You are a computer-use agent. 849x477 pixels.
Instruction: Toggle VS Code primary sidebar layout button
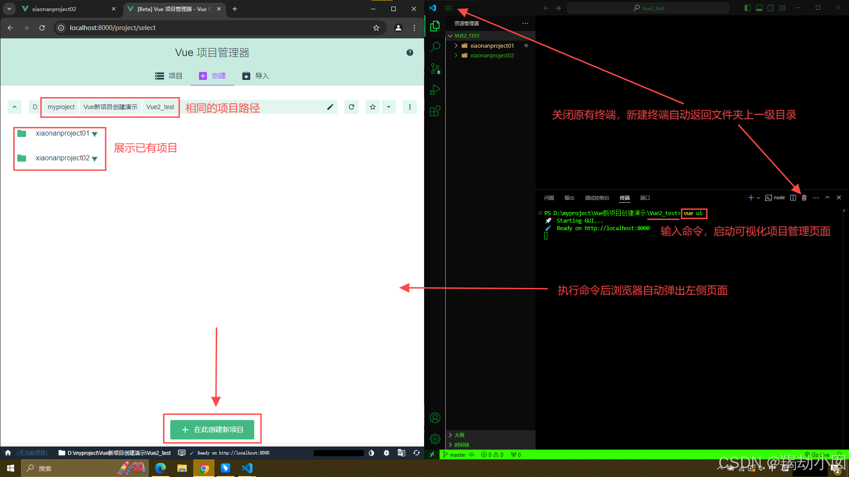click(x=747, y=8)
